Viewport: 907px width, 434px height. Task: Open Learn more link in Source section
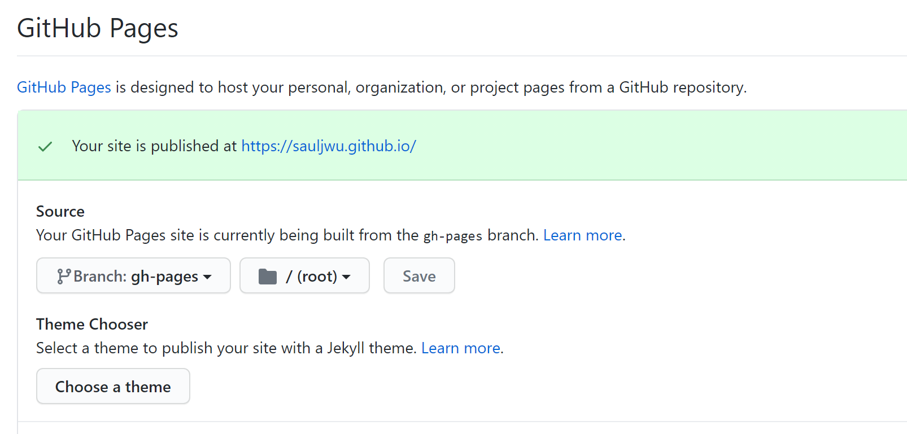(583, 235)
